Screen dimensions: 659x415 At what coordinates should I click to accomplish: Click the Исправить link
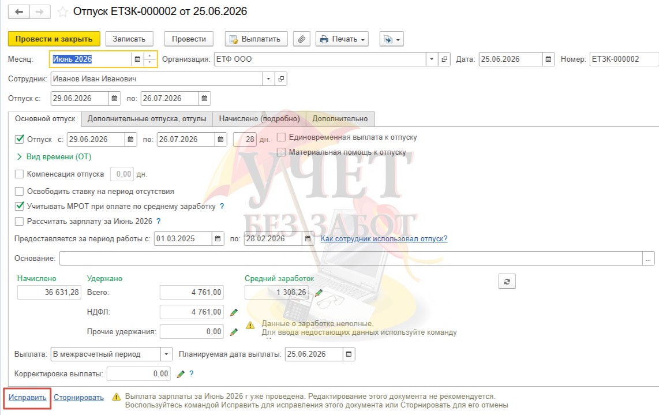click(27, 398)
